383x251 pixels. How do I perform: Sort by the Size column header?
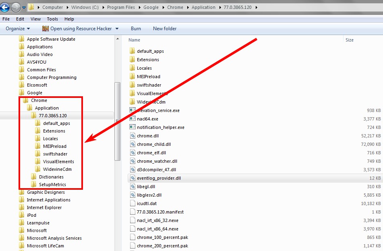coord(349,40)
